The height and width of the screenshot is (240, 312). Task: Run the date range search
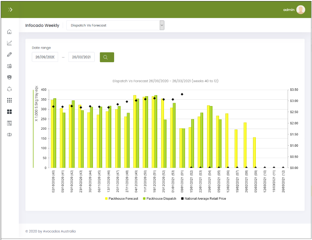tap(106, 57)
